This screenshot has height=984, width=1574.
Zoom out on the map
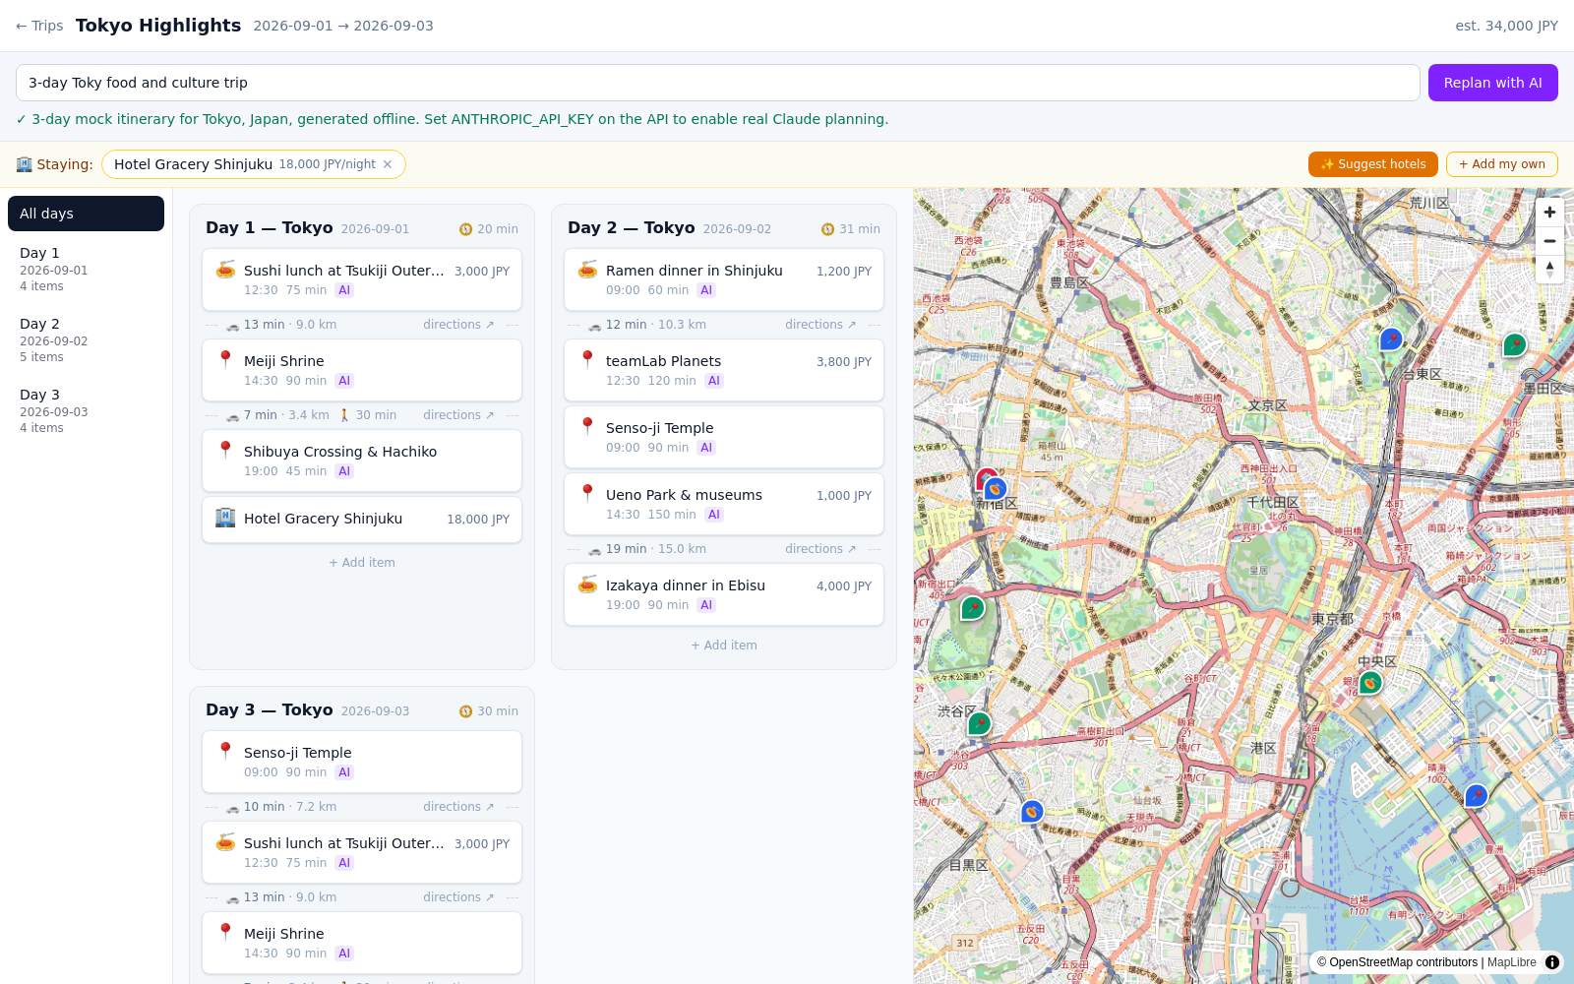1549,241
